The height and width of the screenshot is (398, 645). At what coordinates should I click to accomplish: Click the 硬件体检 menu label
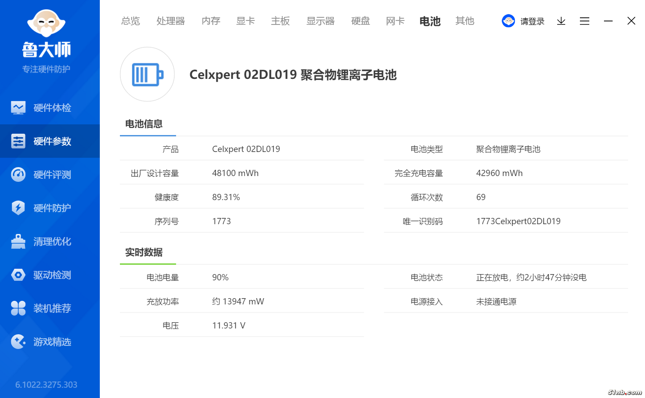(52, 108)
